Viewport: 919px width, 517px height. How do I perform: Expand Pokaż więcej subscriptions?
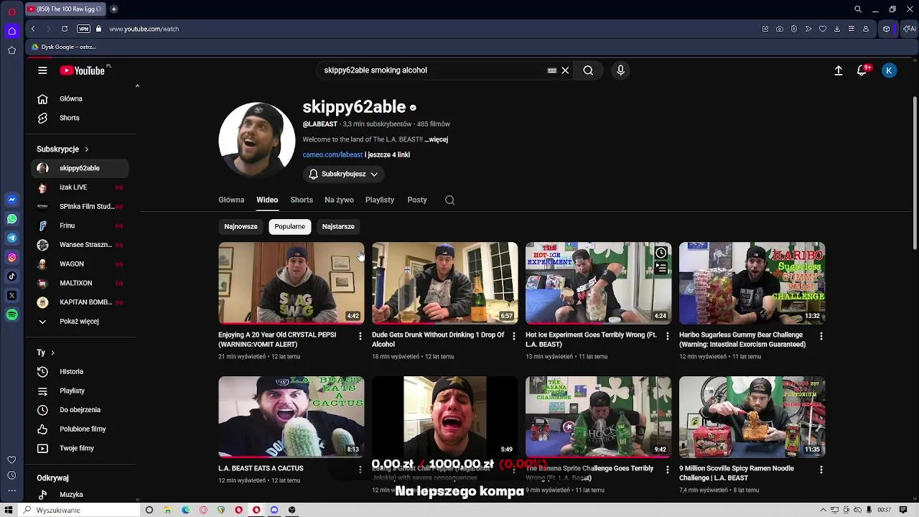[x=79, y=322]
